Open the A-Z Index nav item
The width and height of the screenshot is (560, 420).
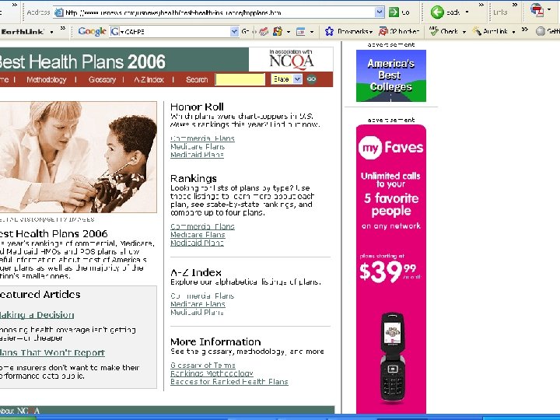[x=149, y=79]
